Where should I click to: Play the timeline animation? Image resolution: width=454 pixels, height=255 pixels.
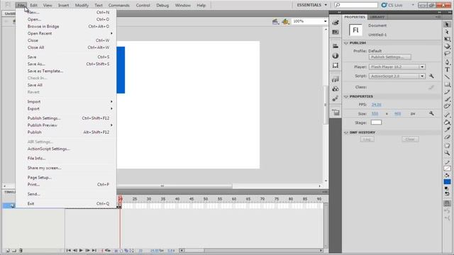[82, 250]
